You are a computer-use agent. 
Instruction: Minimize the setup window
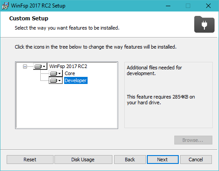coord(168,6)
